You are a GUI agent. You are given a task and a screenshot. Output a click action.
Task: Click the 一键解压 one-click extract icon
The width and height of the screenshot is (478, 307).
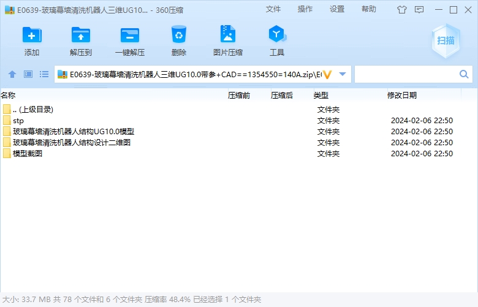[x=130, y=35]
